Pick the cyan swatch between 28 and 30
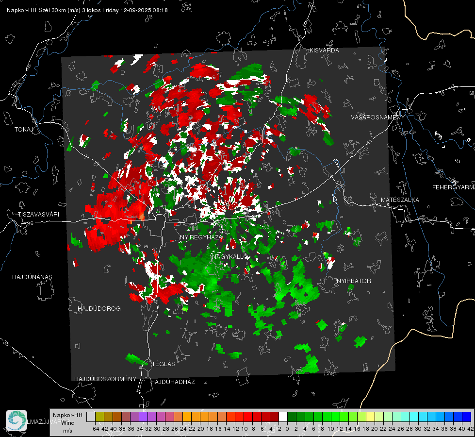Viewport: 475px width, 437px height. (x=414, y=417)
